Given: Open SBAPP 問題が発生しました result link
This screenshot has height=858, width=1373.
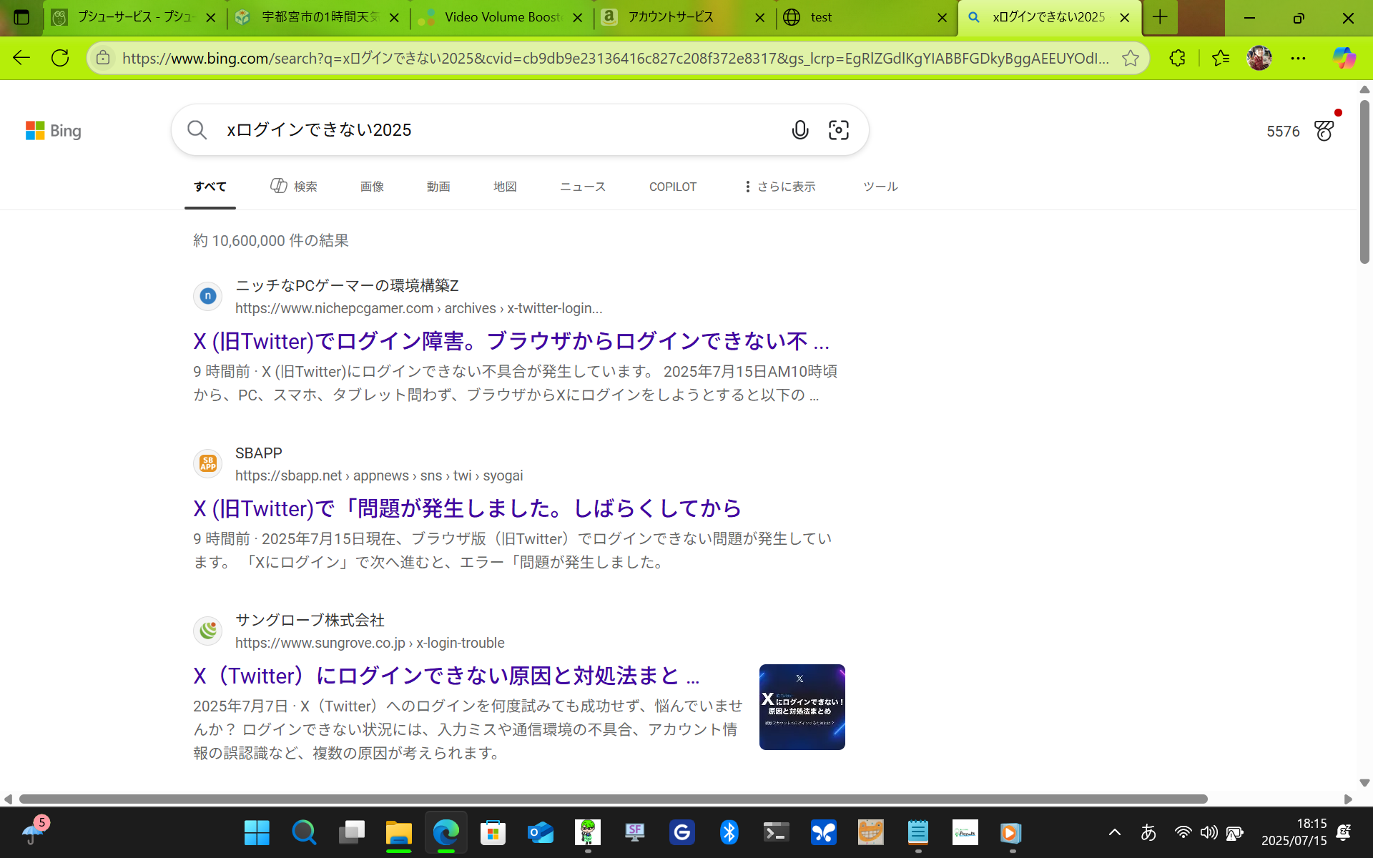Looking at the screenshot, I should click(x=467, y=509).
